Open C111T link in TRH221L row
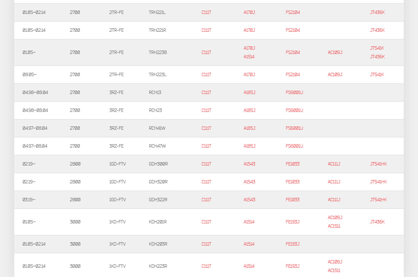418x277 pixels. (x=206, y=13)
